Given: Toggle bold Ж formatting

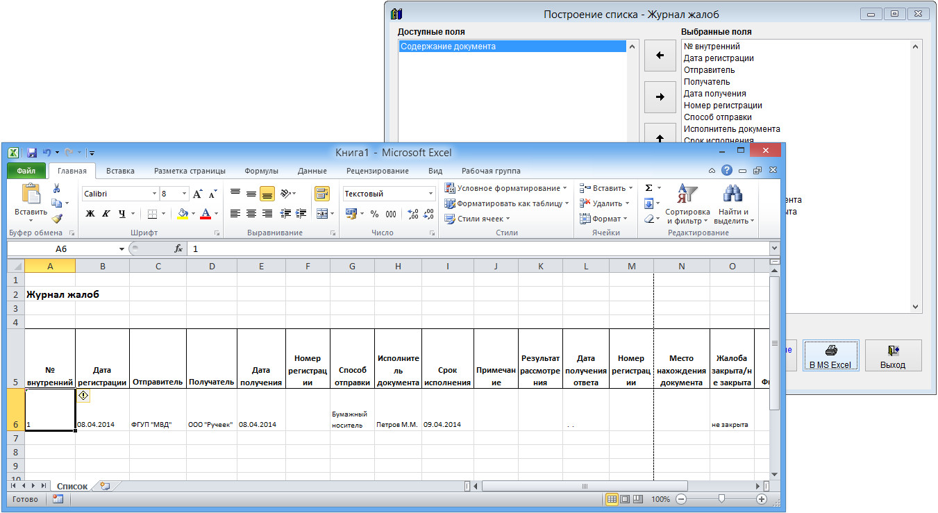Looking at the screenshot, I should click(x=89, y=214).
